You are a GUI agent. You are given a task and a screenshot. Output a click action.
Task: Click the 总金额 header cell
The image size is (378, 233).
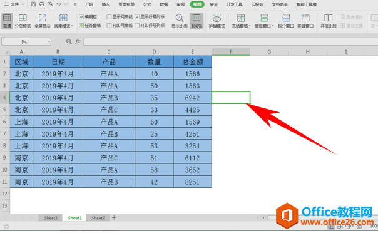tap(192, 62)
